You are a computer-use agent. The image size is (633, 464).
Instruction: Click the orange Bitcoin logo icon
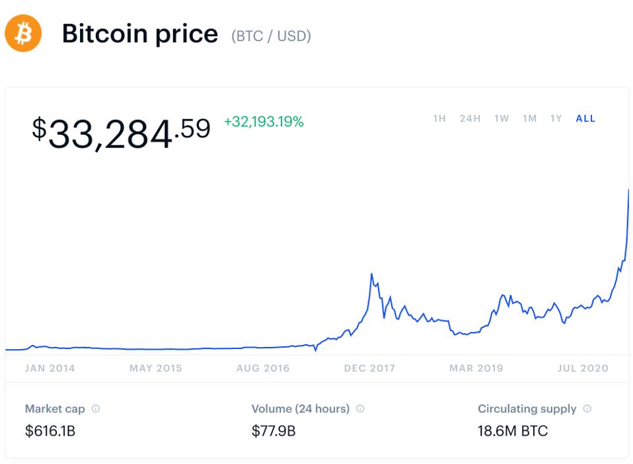(23, 34)
